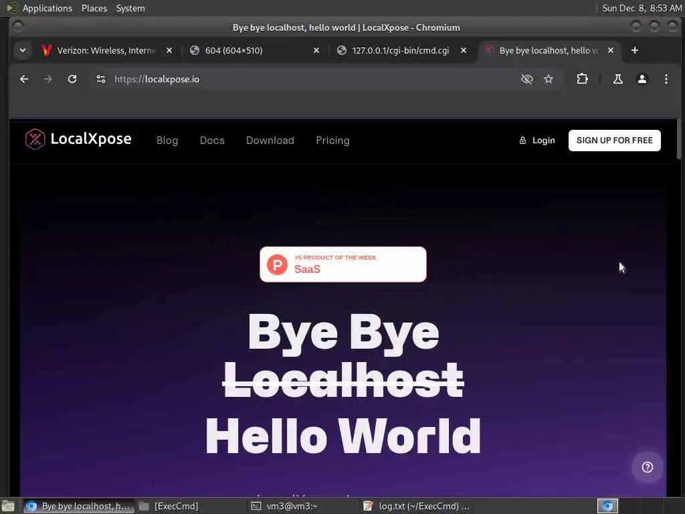
Task: Click the Login link
Action: coord(537,141)
